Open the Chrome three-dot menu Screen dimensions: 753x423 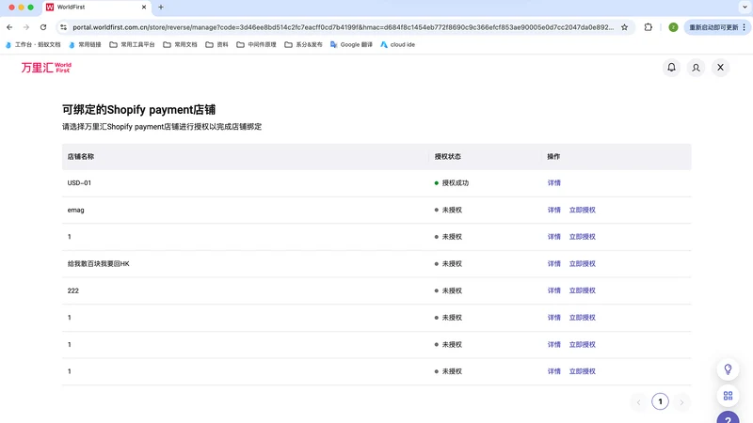(745, 27)
